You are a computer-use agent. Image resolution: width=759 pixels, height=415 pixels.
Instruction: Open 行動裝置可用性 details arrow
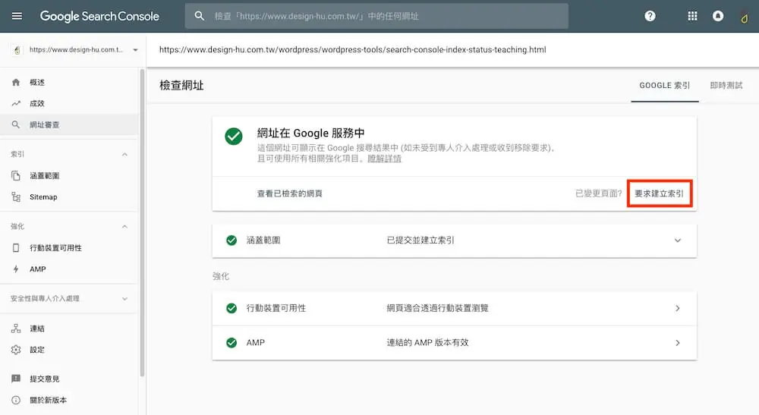tap(678, 308)
